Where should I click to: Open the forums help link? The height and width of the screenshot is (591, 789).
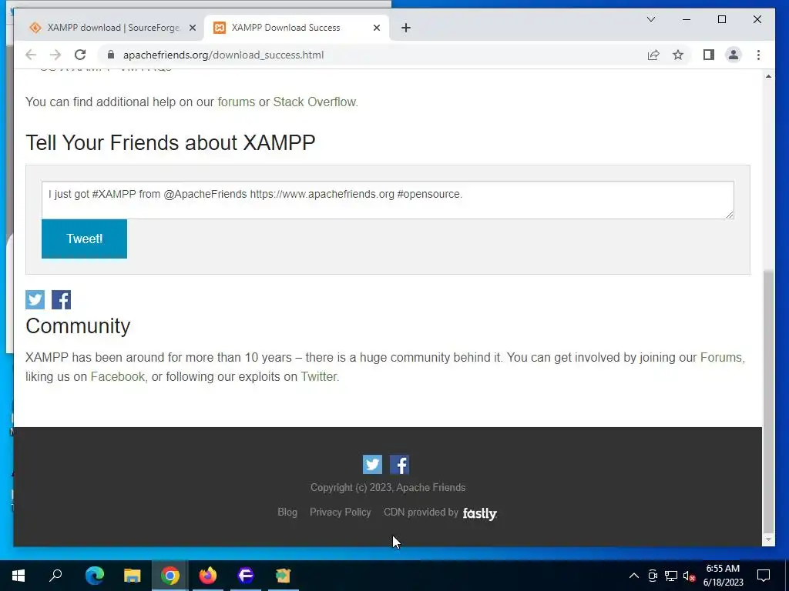(236, 102)
